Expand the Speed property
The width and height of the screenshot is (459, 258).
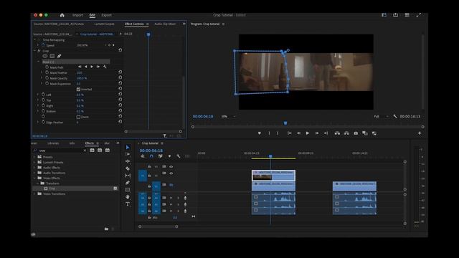[x=38, y=45]
